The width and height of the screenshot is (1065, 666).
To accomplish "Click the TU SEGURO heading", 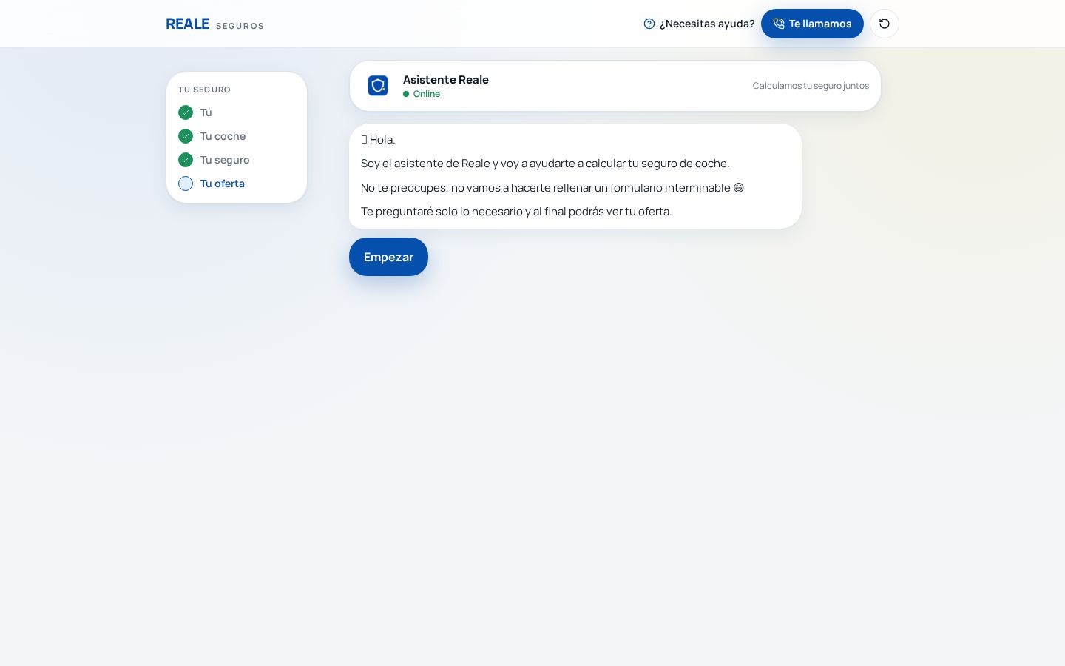I will click(204, 90).
